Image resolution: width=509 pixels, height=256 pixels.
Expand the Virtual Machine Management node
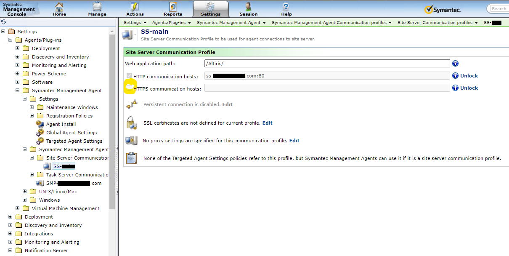(x=18, y=208)
